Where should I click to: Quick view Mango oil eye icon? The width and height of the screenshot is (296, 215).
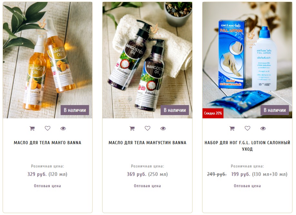pos(63,128)
